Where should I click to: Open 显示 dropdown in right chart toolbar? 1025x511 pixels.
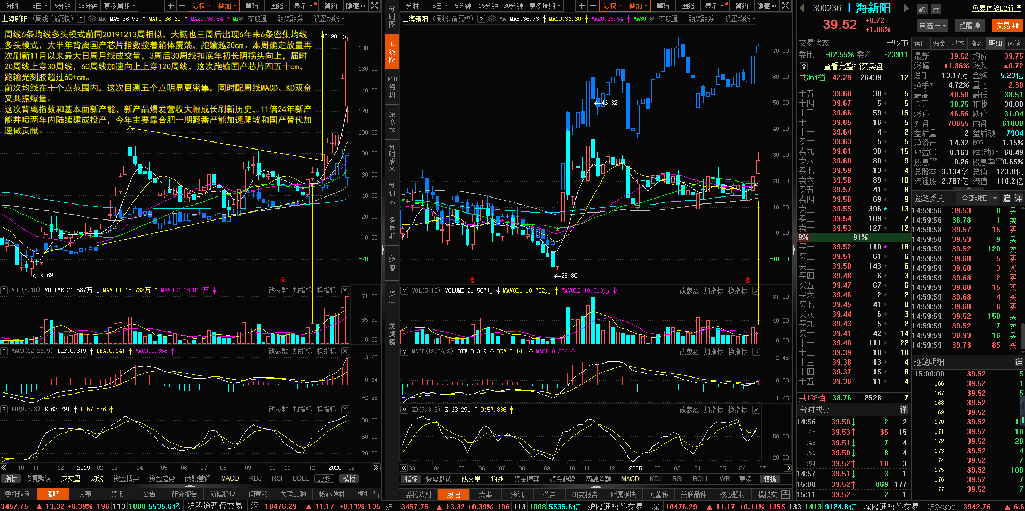coord(714,6)
